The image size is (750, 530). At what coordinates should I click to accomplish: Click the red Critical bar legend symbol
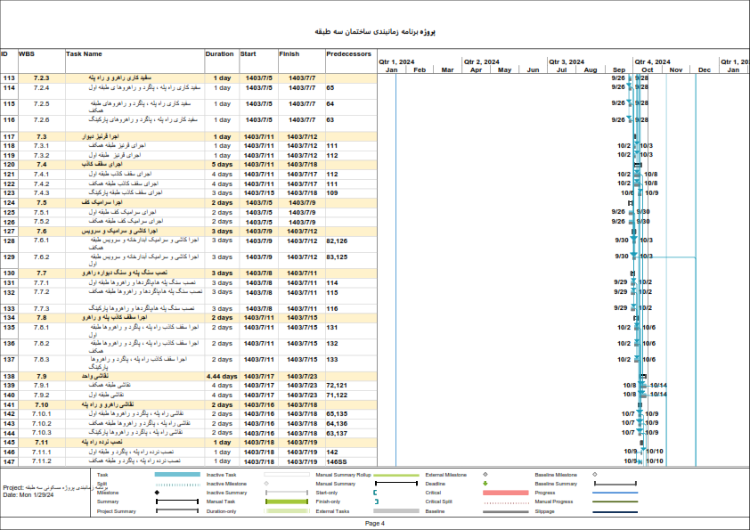pos(504,493)
